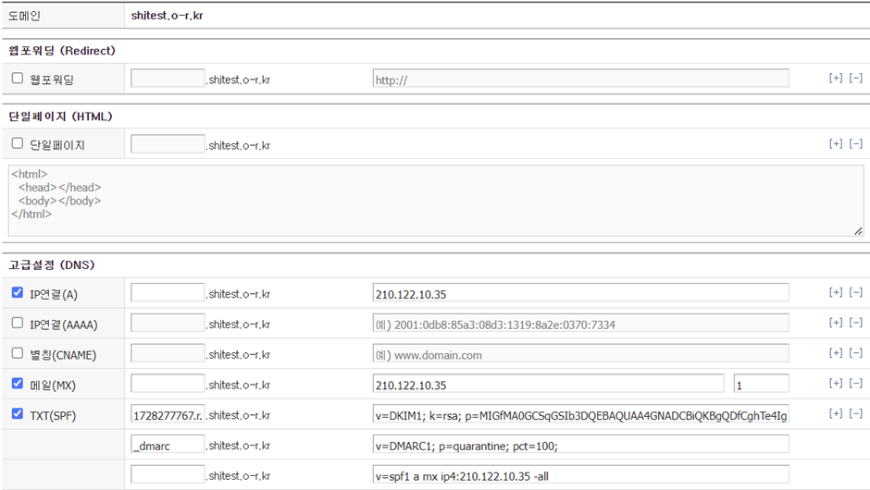Image resolution: width=870 pixels, height=490 pixels.
Task: Click [+] to add a 메일(MX) record
Action: point(836,384)
